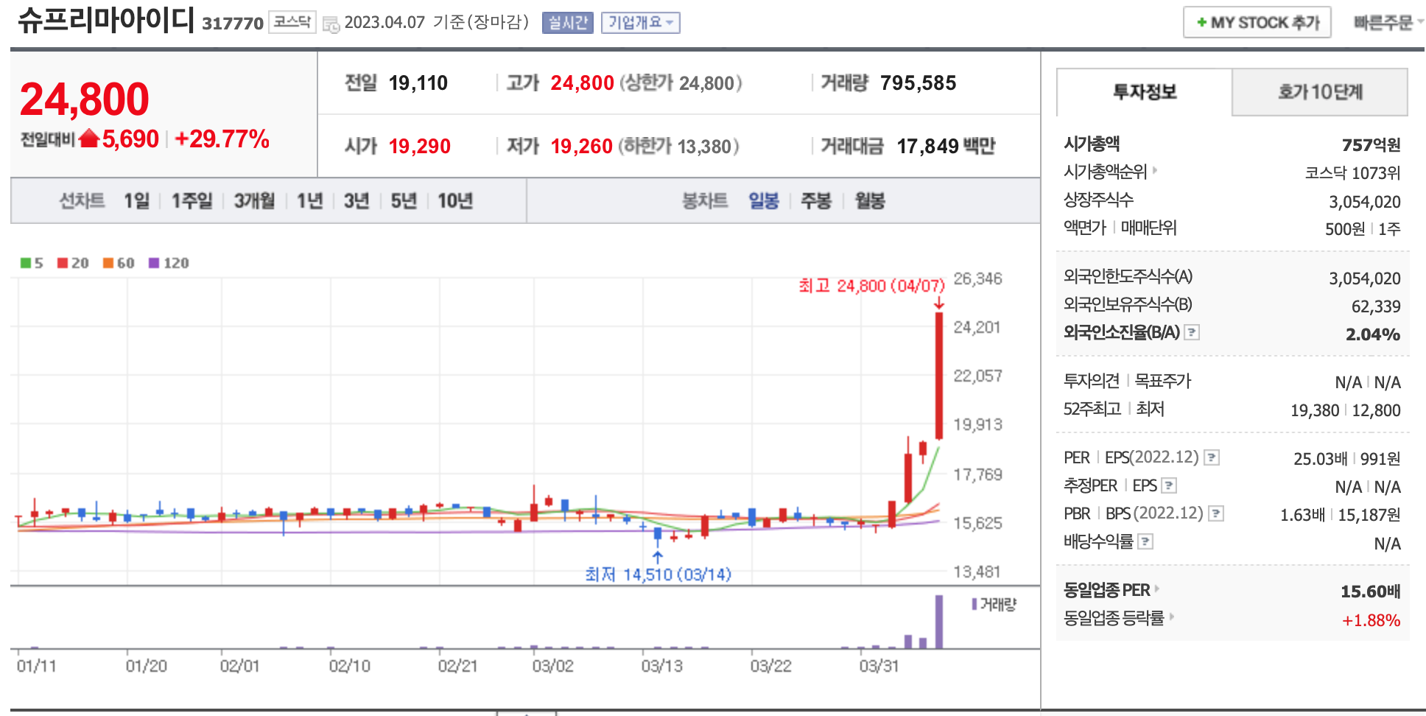This screenshot has height=716, width=1426.
Task: Click the stock name 슈프리마아이디
Action: 106,20
